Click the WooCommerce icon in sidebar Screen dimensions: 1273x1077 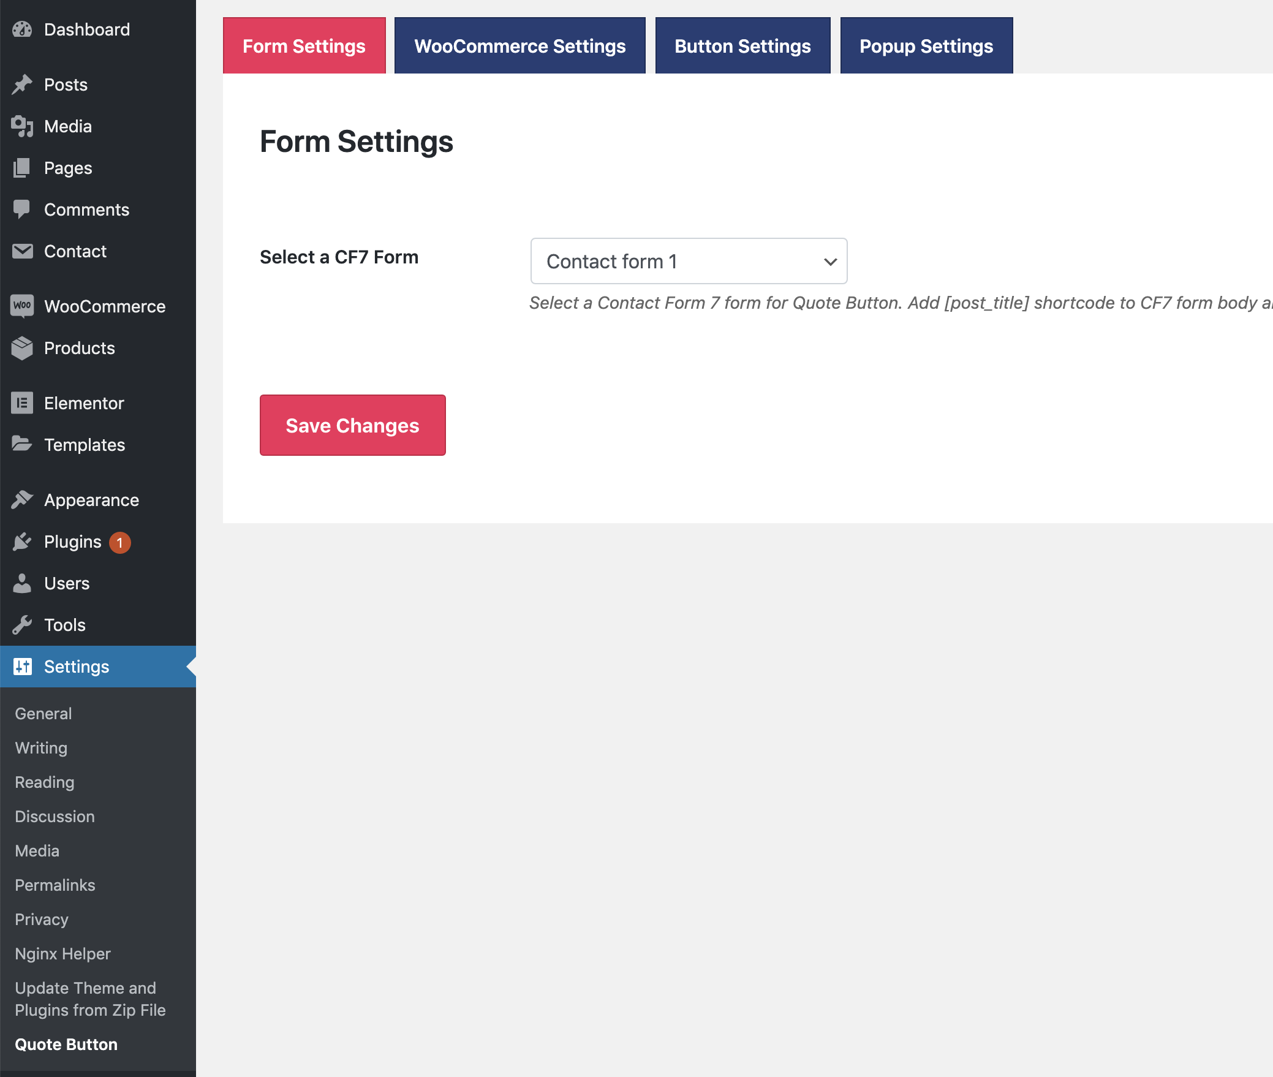(x=23, y=306)
